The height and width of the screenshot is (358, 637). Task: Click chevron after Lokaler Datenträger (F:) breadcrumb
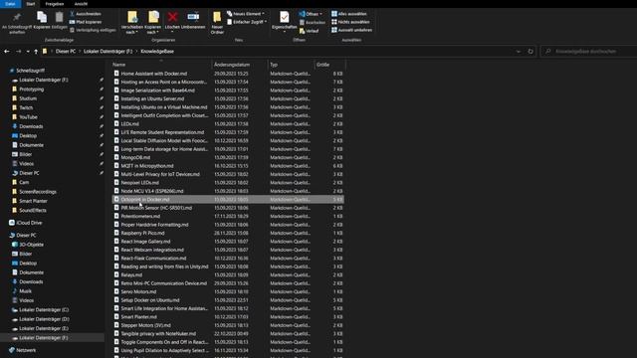click(136, 52)
